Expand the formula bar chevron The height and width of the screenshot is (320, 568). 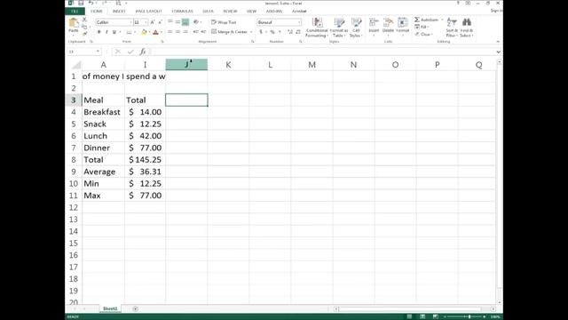tap(499, 52)
